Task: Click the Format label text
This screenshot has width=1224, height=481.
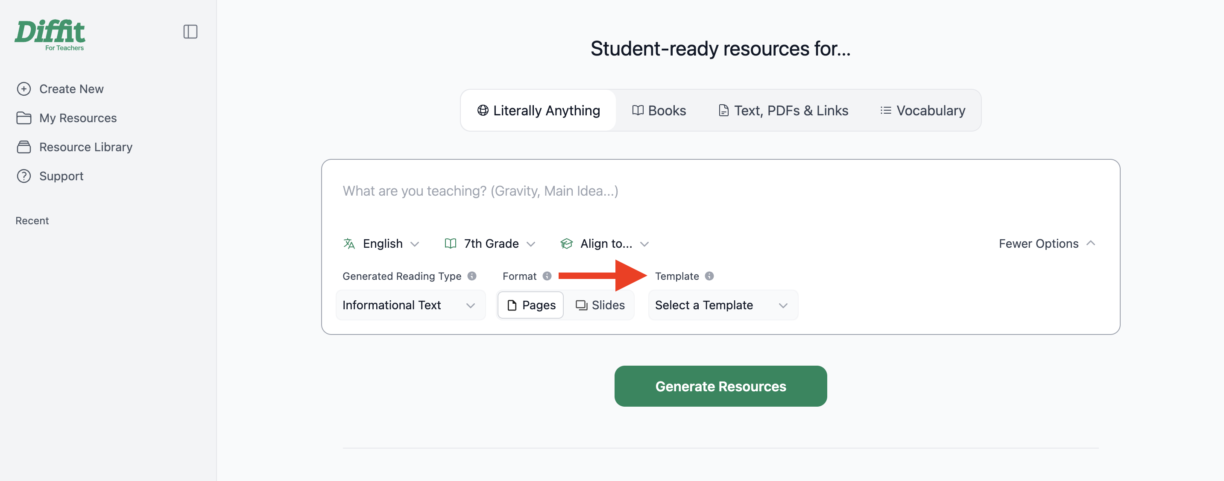Action: click(x=519, y=276)
